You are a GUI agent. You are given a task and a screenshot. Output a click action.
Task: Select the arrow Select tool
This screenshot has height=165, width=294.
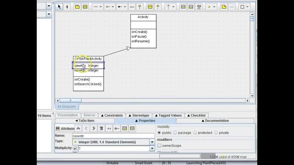(59, 7)
